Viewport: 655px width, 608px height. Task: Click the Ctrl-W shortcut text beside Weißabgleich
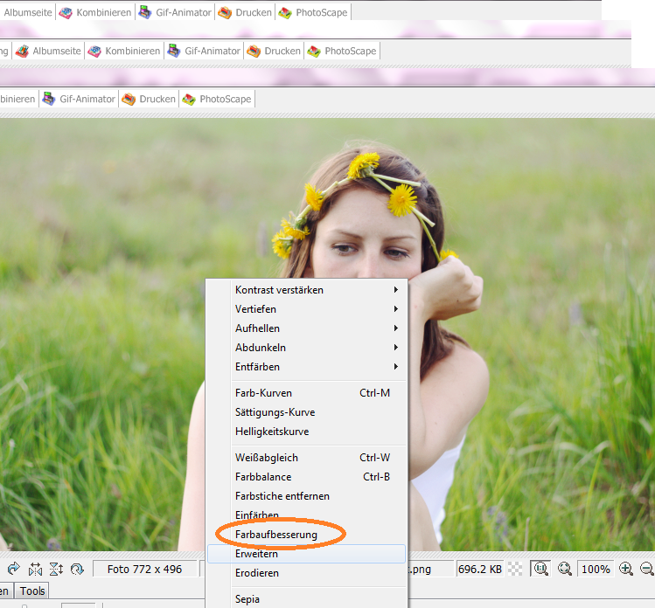tap(374, 458)
